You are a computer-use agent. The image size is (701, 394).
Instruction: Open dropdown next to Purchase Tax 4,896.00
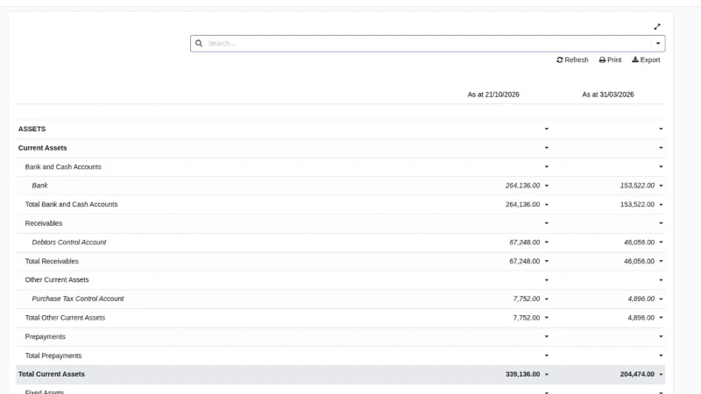pyautogui.click(x=661, y=299)
